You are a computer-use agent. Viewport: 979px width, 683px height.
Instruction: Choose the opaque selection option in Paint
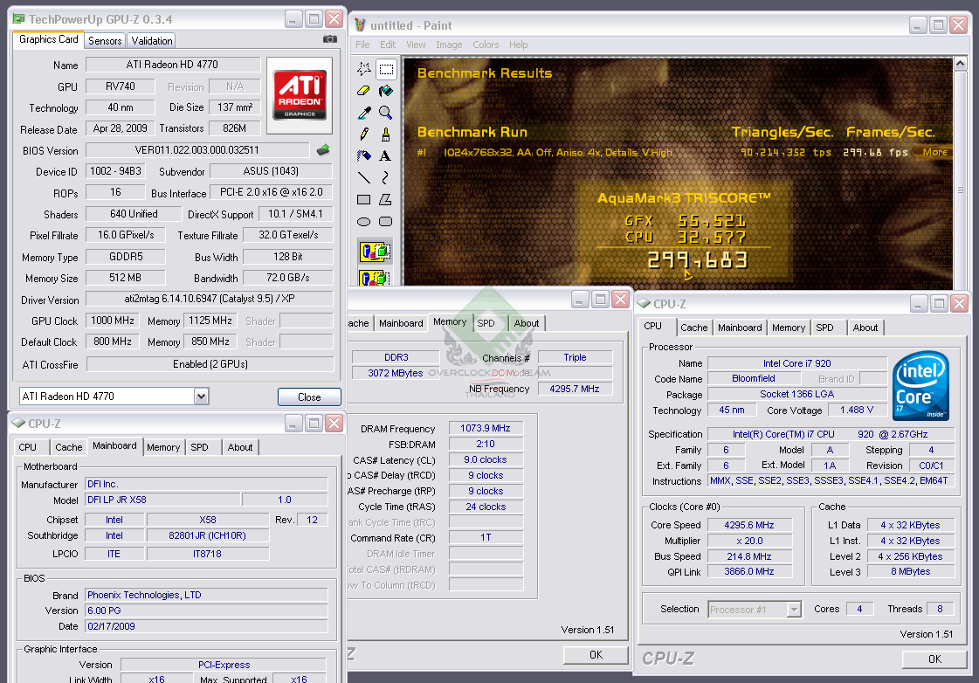pos(376,252)
